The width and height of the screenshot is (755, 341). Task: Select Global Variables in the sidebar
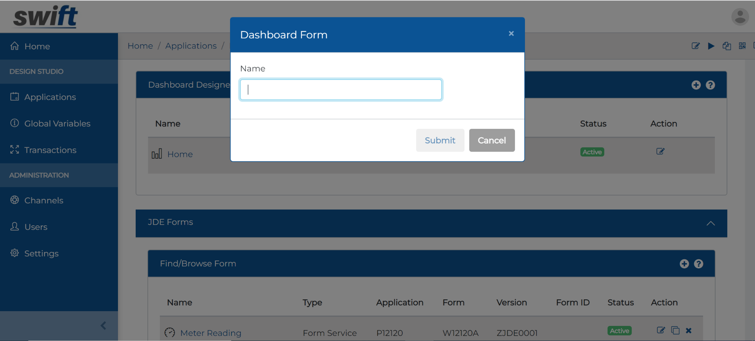click(57, 123)
